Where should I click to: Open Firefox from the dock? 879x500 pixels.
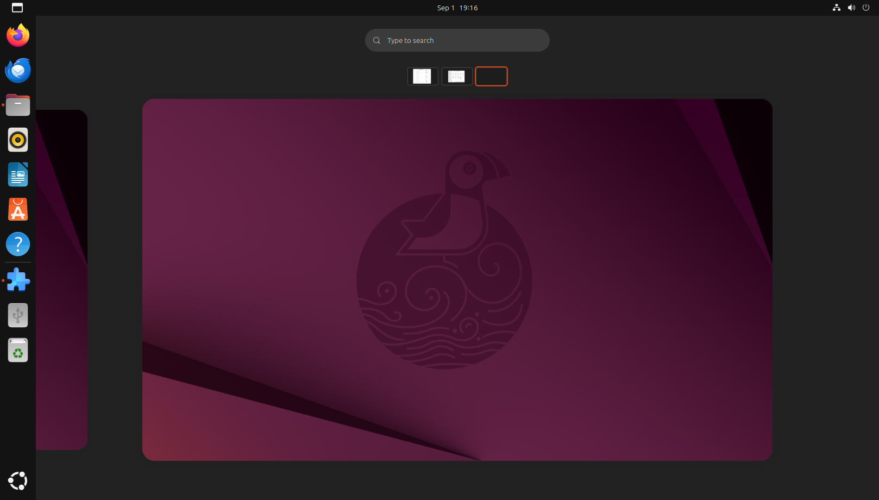click(x=18, y=35)
